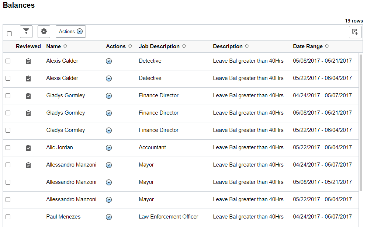Expand row actions for Paul Menezes
The width and height of the screenshot is (367, 227).
(109, 217)
